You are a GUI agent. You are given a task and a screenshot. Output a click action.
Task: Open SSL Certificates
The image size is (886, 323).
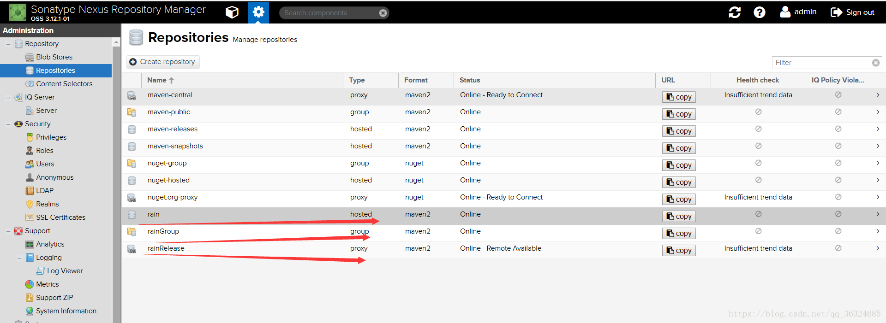point(60,217)
